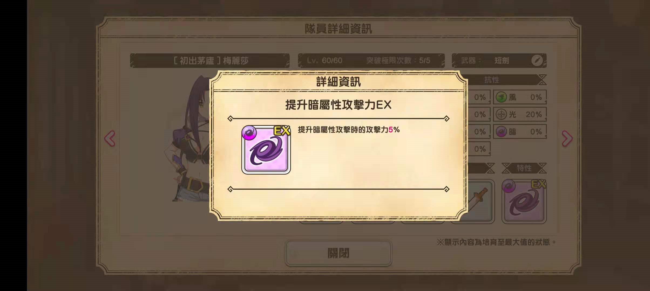Select the wind element resistance icon

pos(501,97)
